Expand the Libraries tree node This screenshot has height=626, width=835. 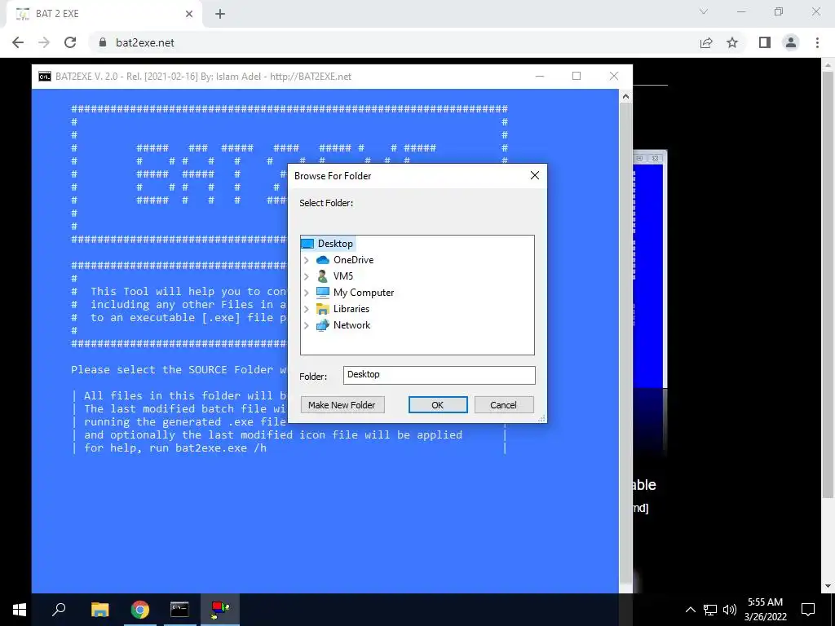tap(307, 309)
